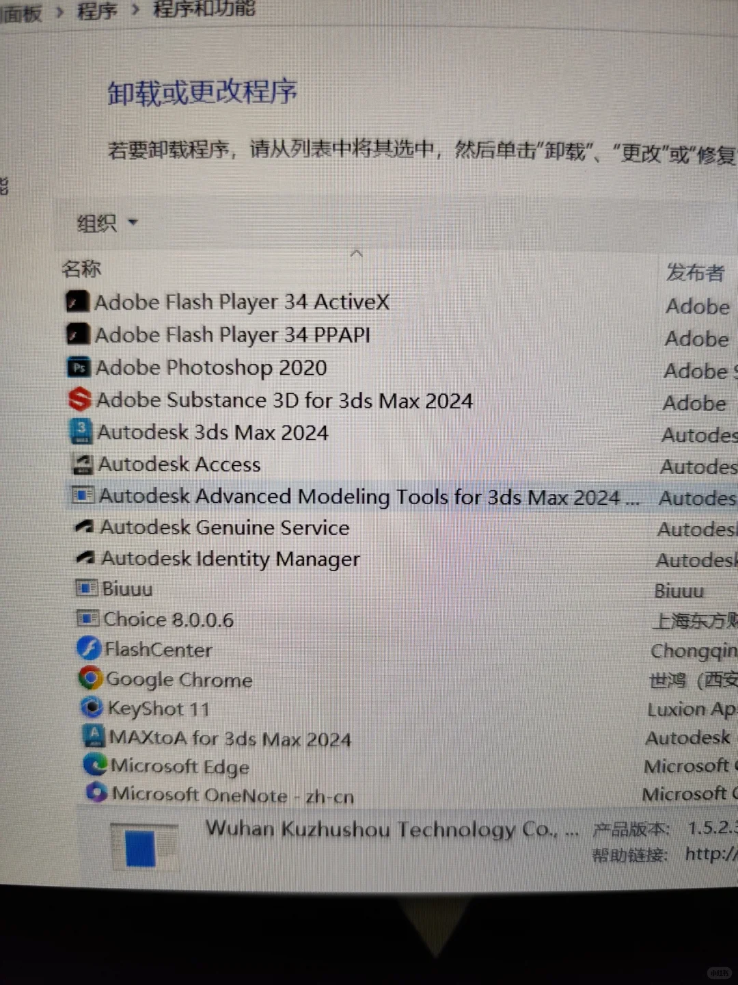
Task: Click the Adobe Substance 3D icon
Action: pos(79,399)
